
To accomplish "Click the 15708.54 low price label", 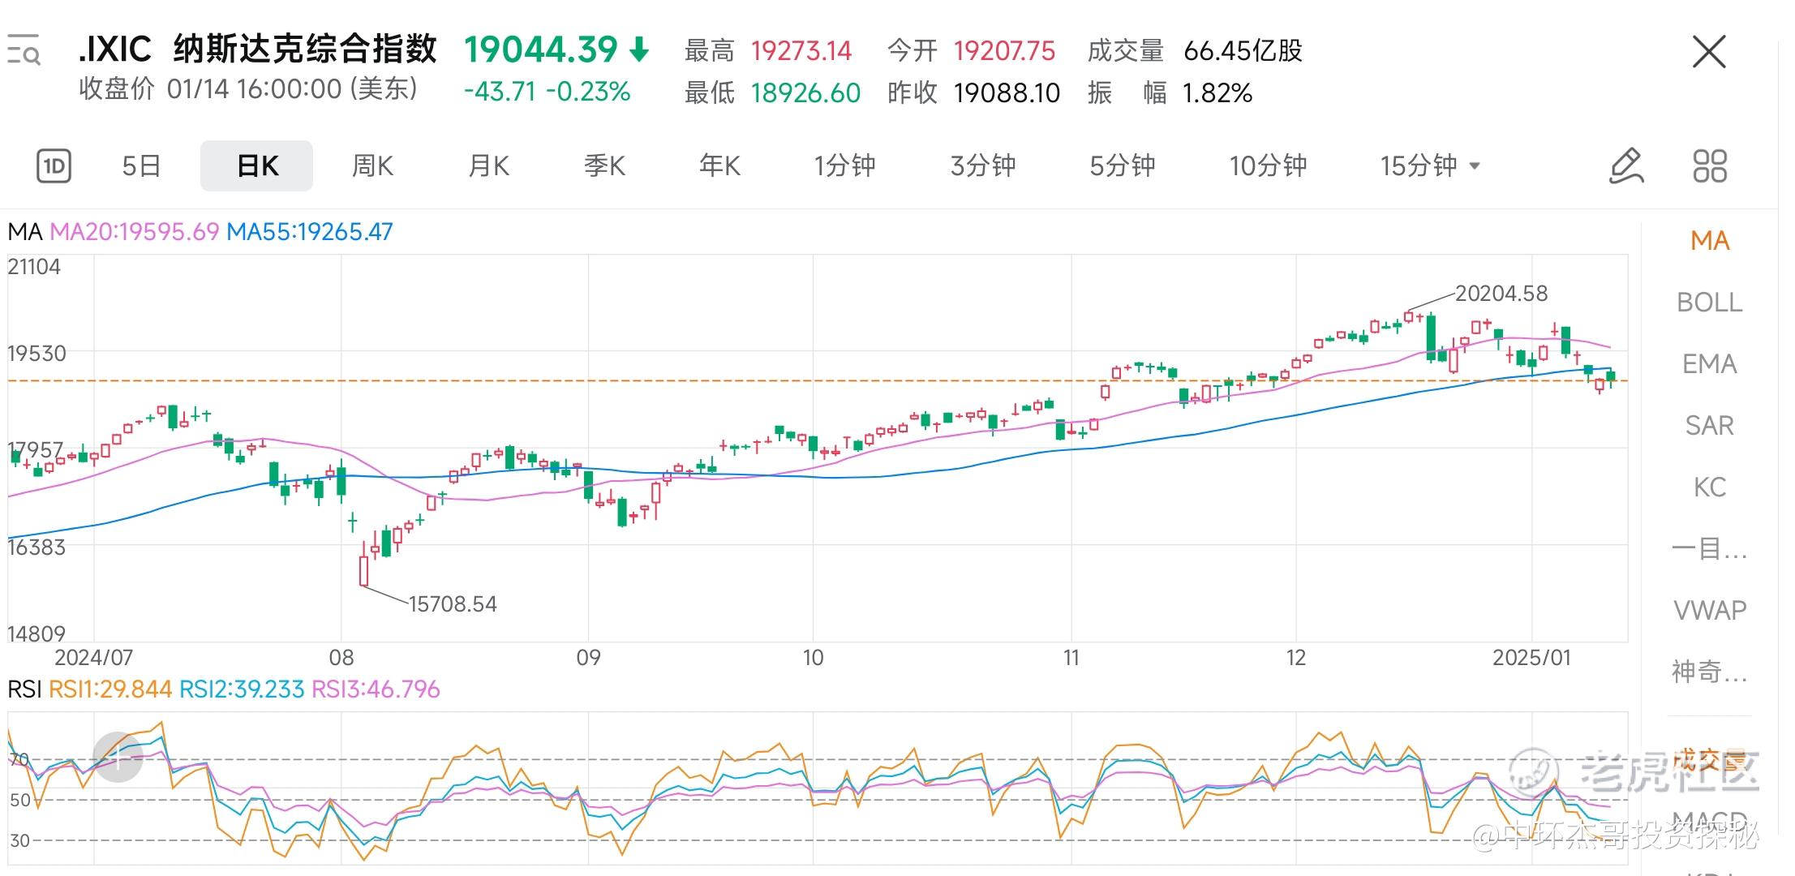I will [453, 604].
